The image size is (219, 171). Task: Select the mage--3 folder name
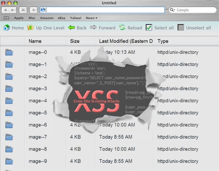pyautogui.click(x=38, y=89)
